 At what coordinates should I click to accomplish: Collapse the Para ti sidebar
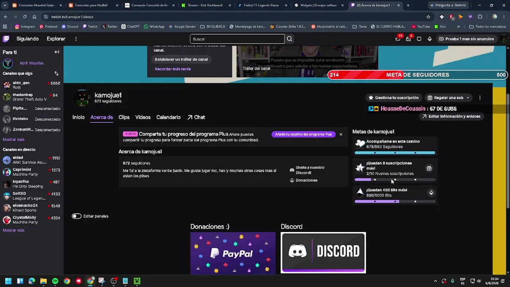[57, 52]
